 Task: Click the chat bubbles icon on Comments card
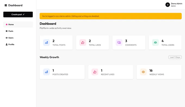[x=119, y=42]
